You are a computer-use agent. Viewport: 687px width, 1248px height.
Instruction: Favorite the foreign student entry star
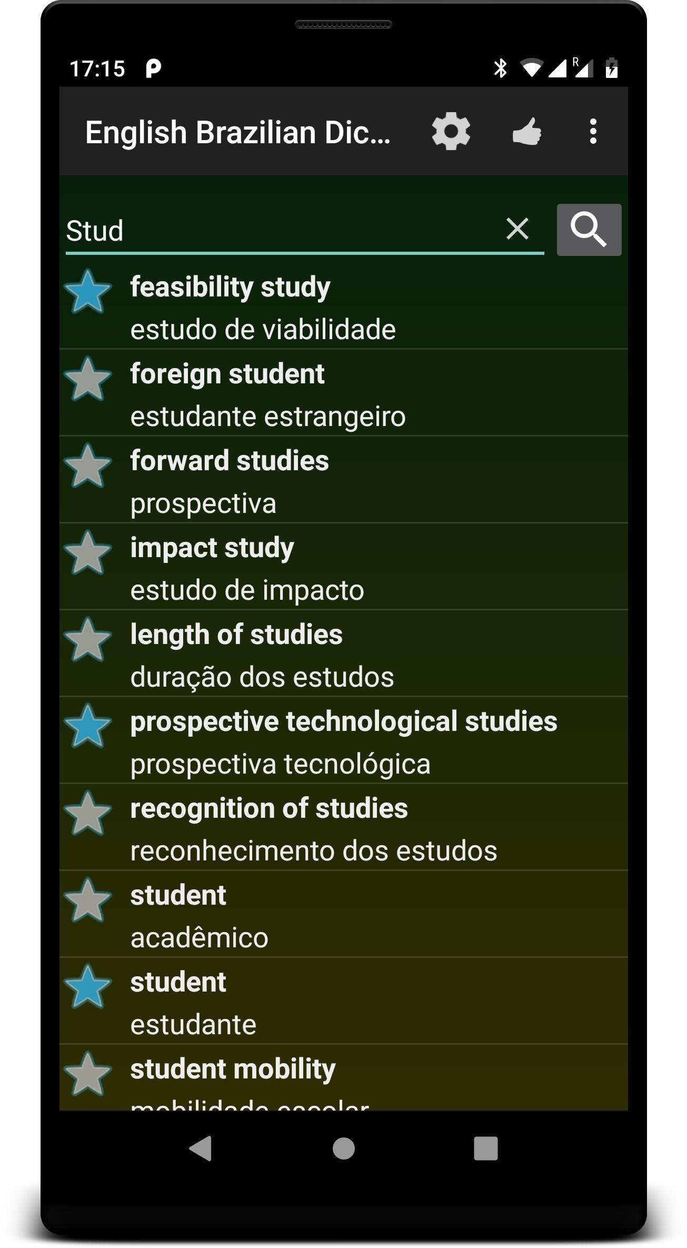[x=87, y=379]
